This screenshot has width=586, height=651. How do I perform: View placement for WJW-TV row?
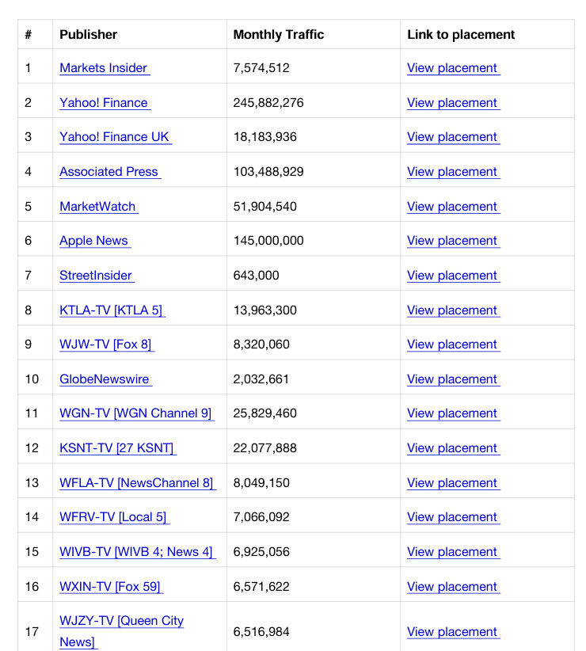point(453,345)
